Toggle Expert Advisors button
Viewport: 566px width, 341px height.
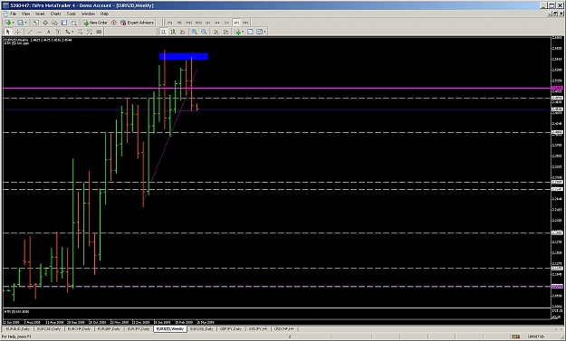138,23
